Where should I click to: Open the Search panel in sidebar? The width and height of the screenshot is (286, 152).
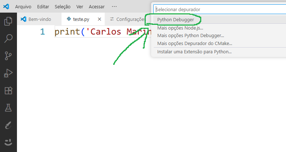(x=8, y=39)
